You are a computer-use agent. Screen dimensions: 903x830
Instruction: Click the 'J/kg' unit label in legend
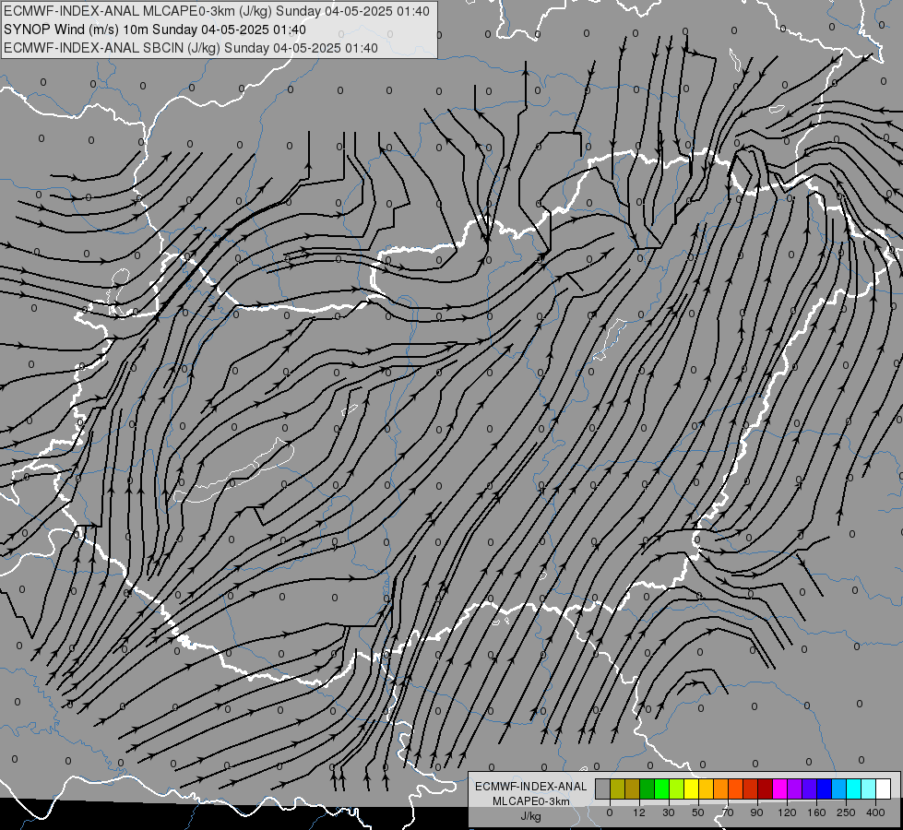pyautogui.click(x=530, y=816)
